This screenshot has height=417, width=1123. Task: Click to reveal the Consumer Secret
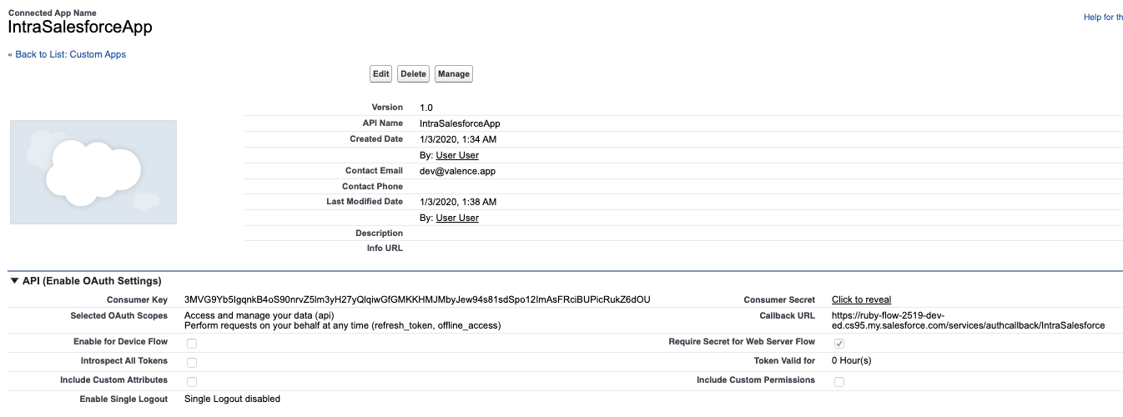tap(861, 299)
